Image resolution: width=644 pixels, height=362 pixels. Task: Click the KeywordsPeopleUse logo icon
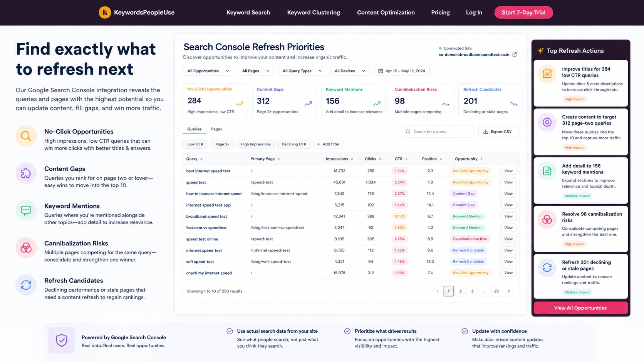pyautogui.click(x=105, y=12)
